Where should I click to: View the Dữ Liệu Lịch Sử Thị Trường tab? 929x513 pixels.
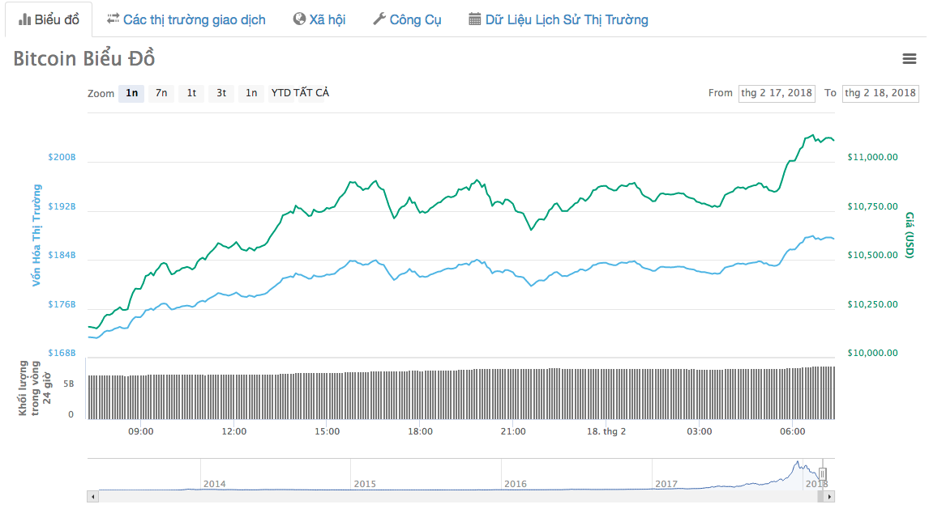(x=558, y=19)
